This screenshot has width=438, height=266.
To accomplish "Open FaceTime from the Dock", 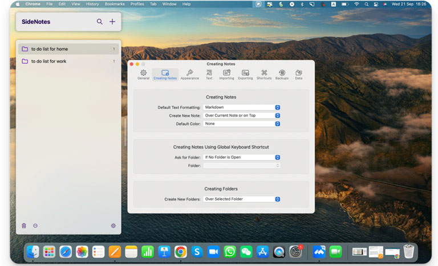I will [335, 252].
